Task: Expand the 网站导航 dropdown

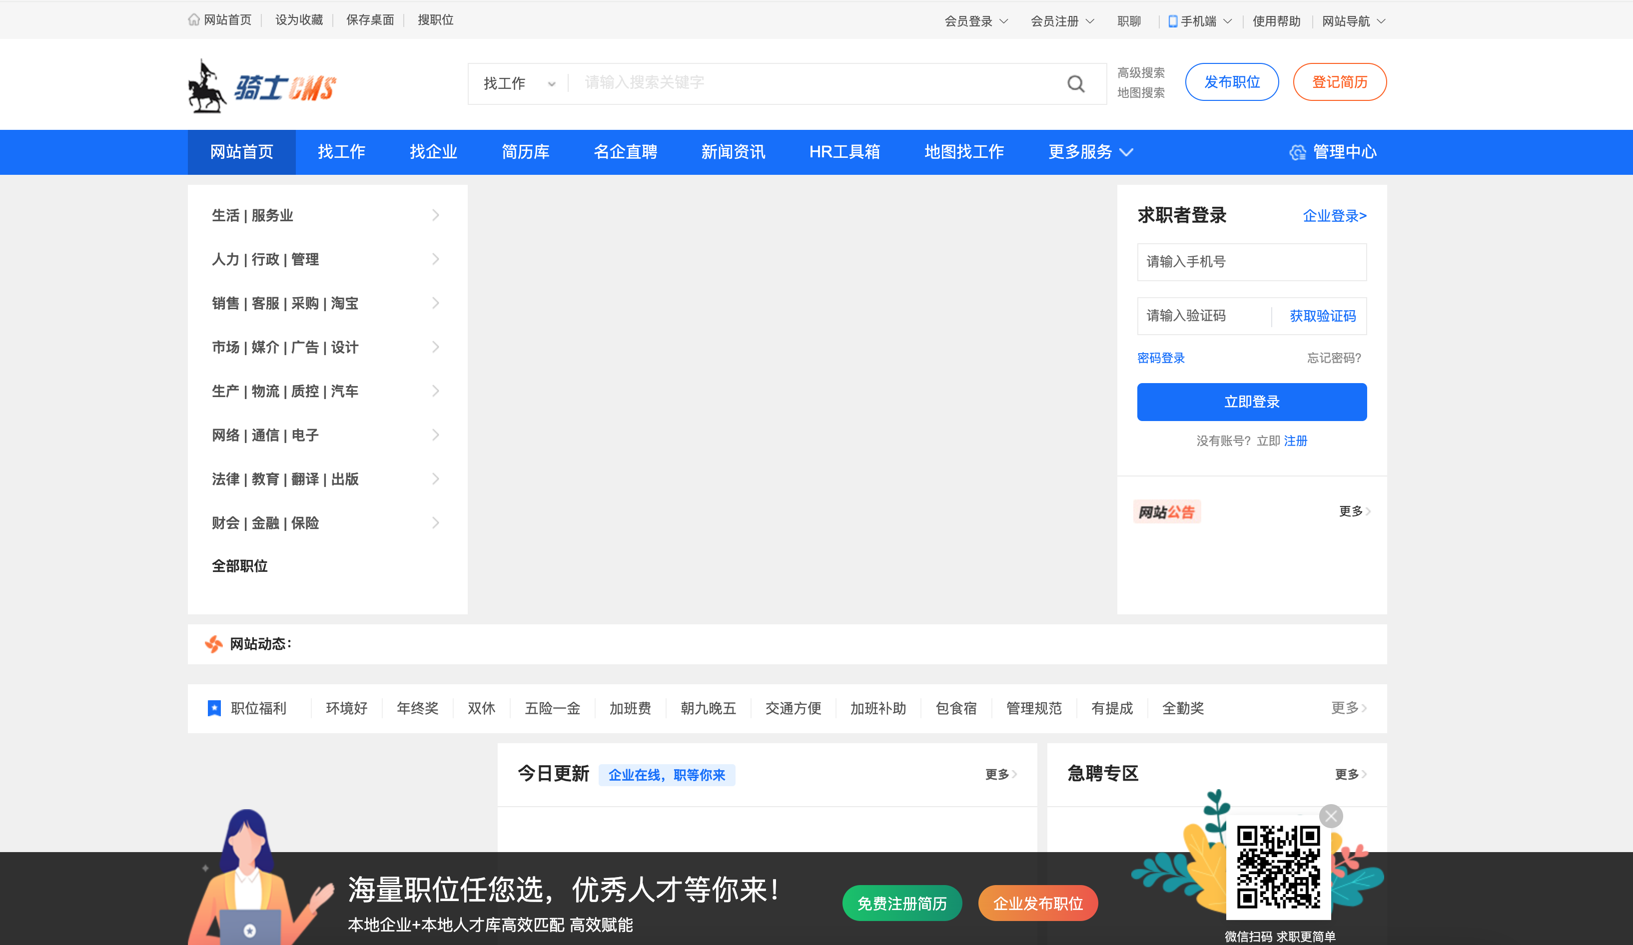Action: (1354, 21)
